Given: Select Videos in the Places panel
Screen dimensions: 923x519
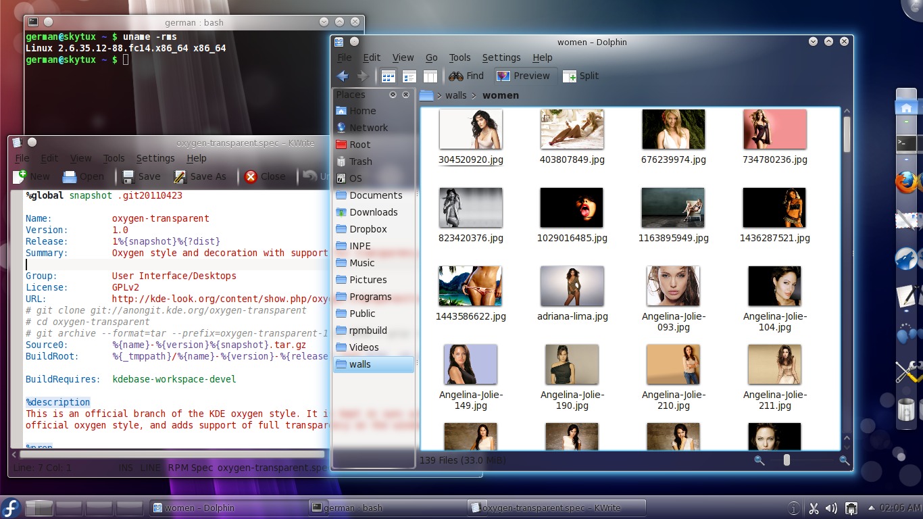Looking at the screenshot, I should (374, 347).
